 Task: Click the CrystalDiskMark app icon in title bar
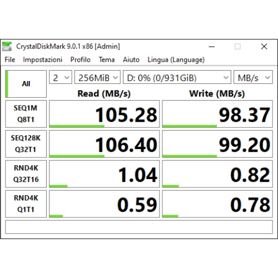[x=7, y=46]
